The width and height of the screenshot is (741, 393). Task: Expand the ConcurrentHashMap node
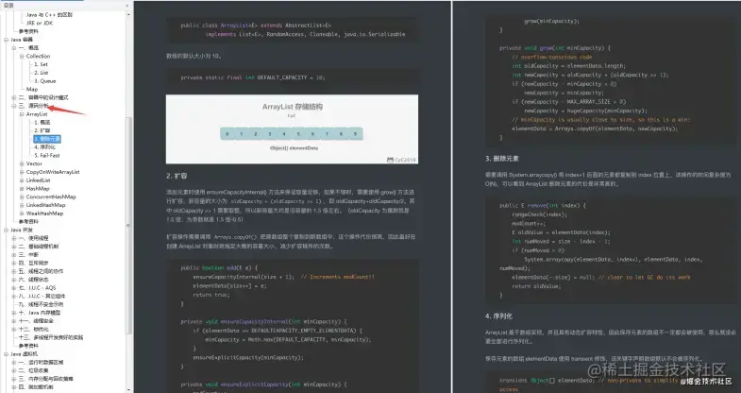[x=22, y=196]
